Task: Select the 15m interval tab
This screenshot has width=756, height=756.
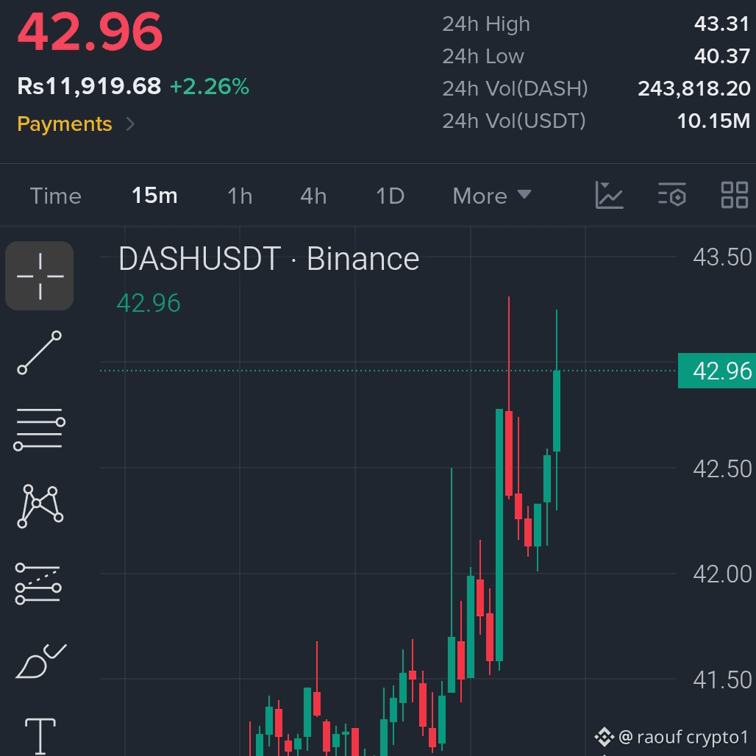Action: pyautogui.click(x=154, y=196)
